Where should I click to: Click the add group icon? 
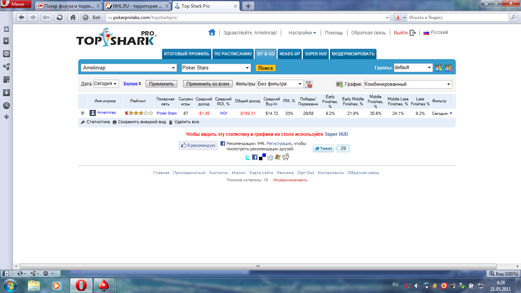pyautogui.click(x=439, y=68)
